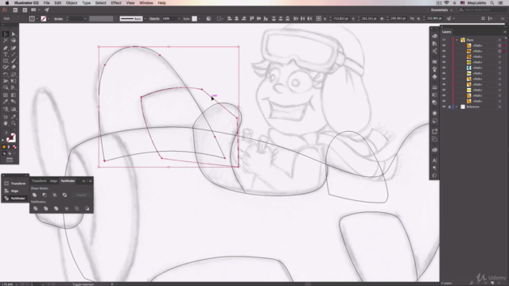Select the Line Segment tool
Image resolution: width=509 pixels, height=286 pixels.
14,55
